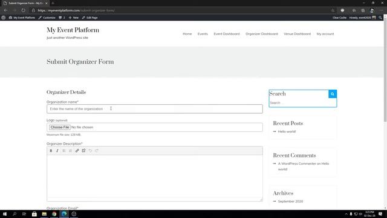Open the Windows Start menu
The image size is (387, 218).
tap(5, 214)
